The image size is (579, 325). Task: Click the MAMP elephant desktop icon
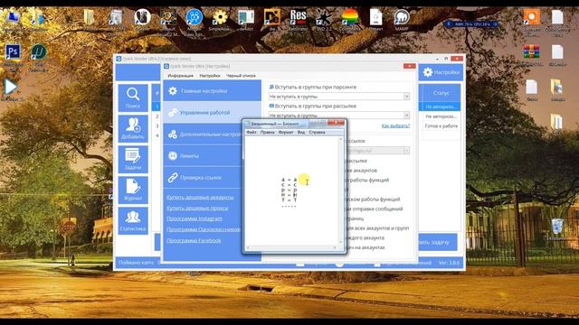pyautogui.click(x=402, y=17)
